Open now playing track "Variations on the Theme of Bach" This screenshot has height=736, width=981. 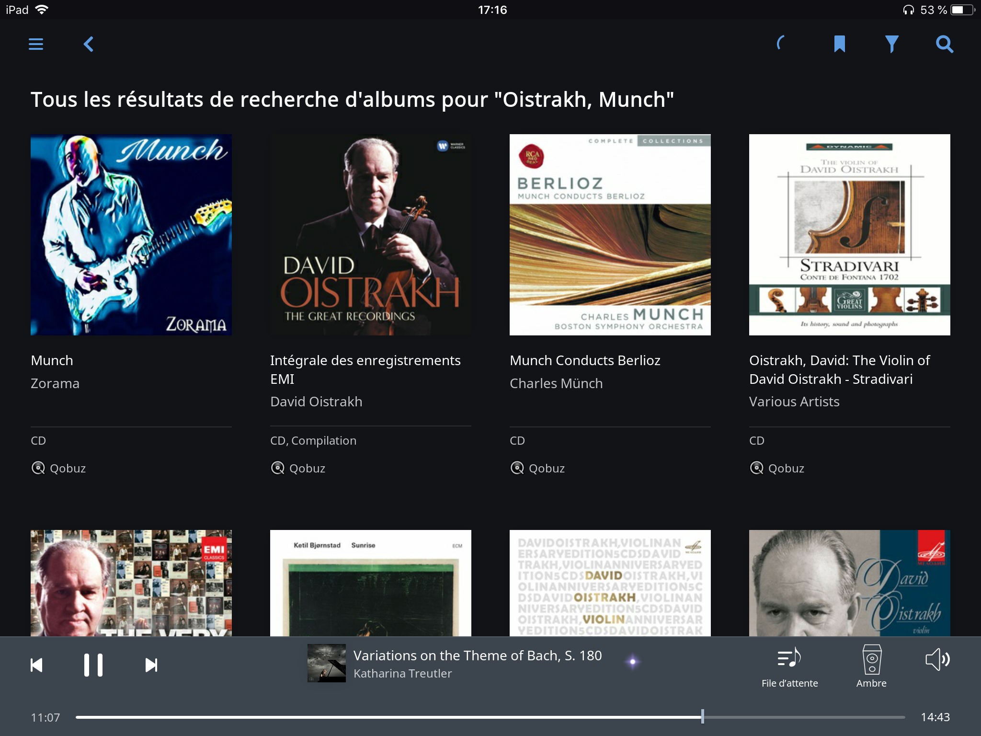(x=478, y=655)
